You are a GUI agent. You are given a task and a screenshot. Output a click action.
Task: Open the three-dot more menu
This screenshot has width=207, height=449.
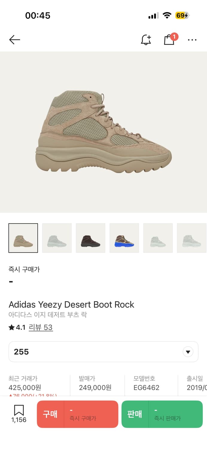[x=192, y=40]
